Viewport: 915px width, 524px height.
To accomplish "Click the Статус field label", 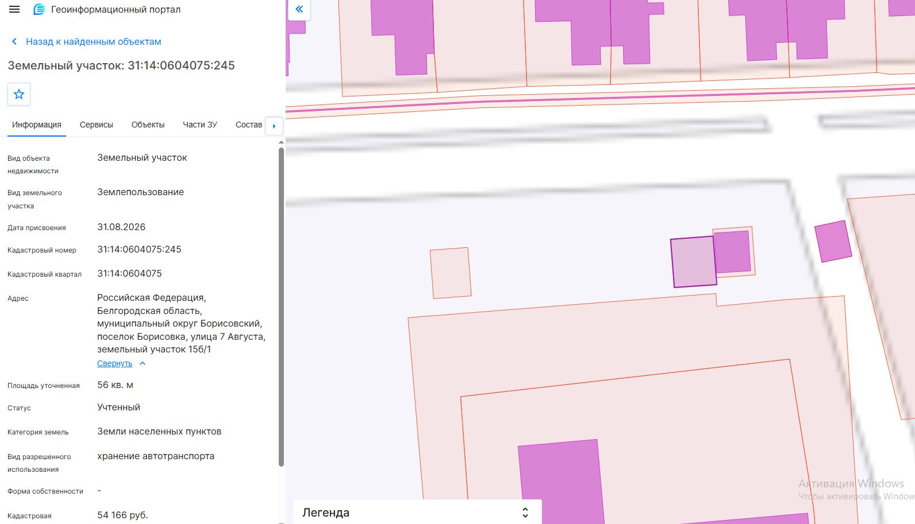I will pos(19,408).
